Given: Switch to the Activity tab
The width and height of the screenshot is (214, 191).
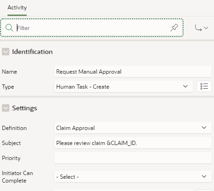Looking at the screenshot, I should tap(17, 8).
